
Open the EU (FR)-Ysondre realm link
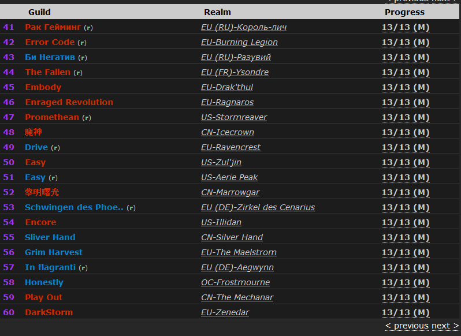tap(235, 72)
